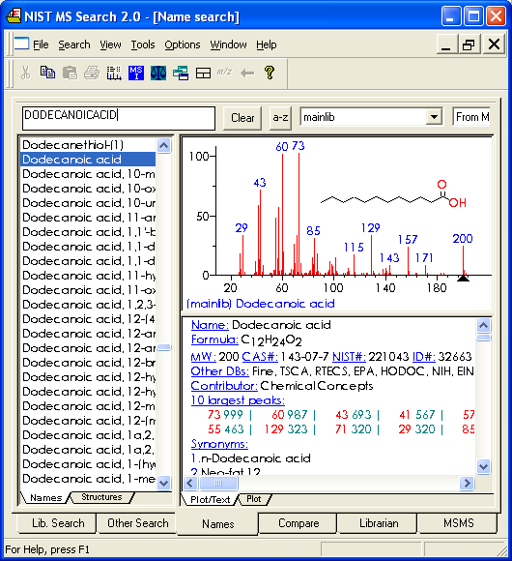Click the cascading windows toolbar icon

[x=181, y=73]
